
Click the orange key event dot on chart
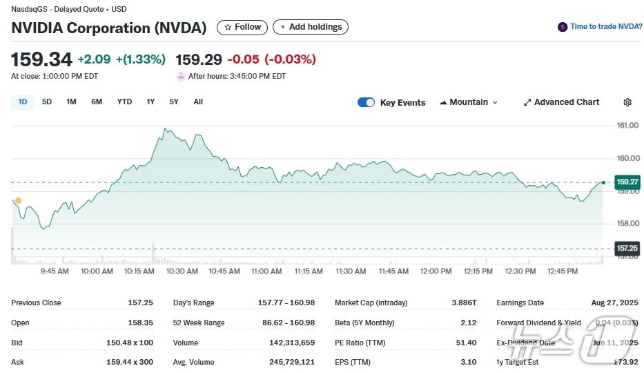point(18,200)
